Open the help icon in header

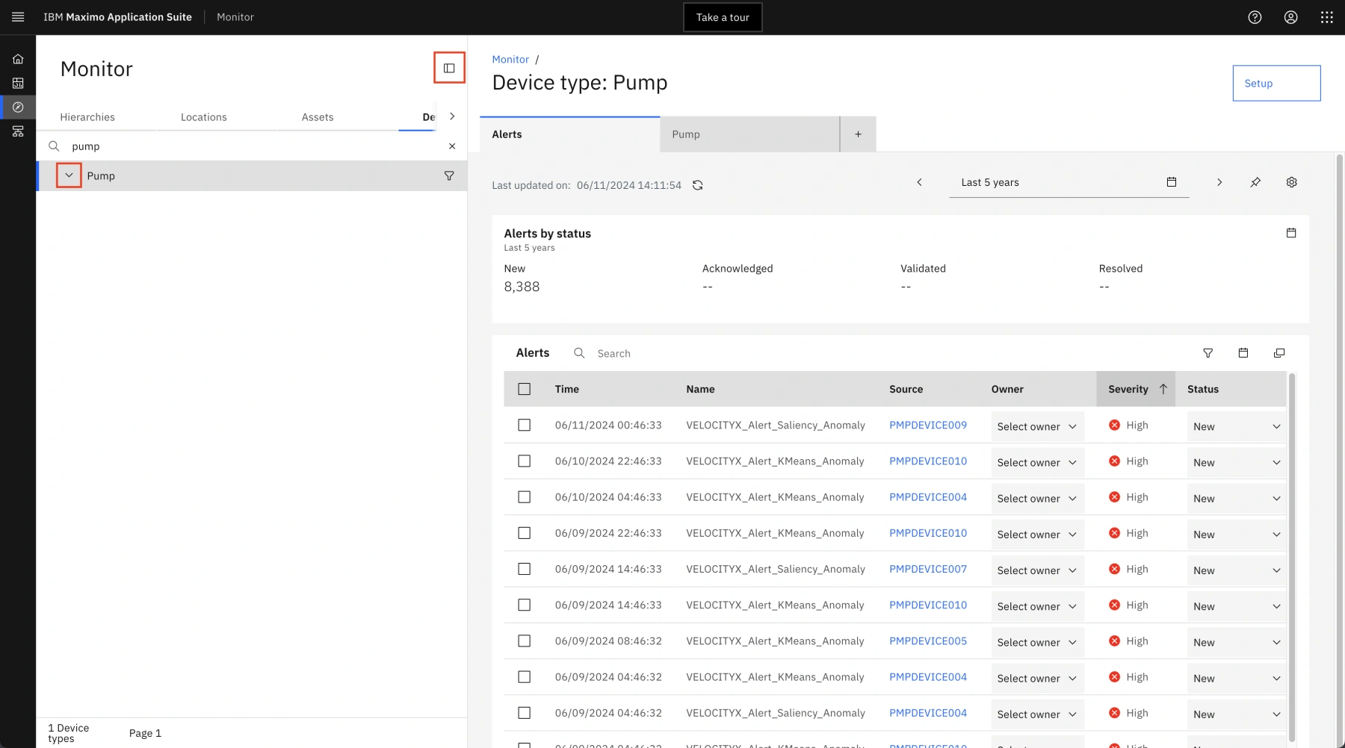tap(1255, 17)
